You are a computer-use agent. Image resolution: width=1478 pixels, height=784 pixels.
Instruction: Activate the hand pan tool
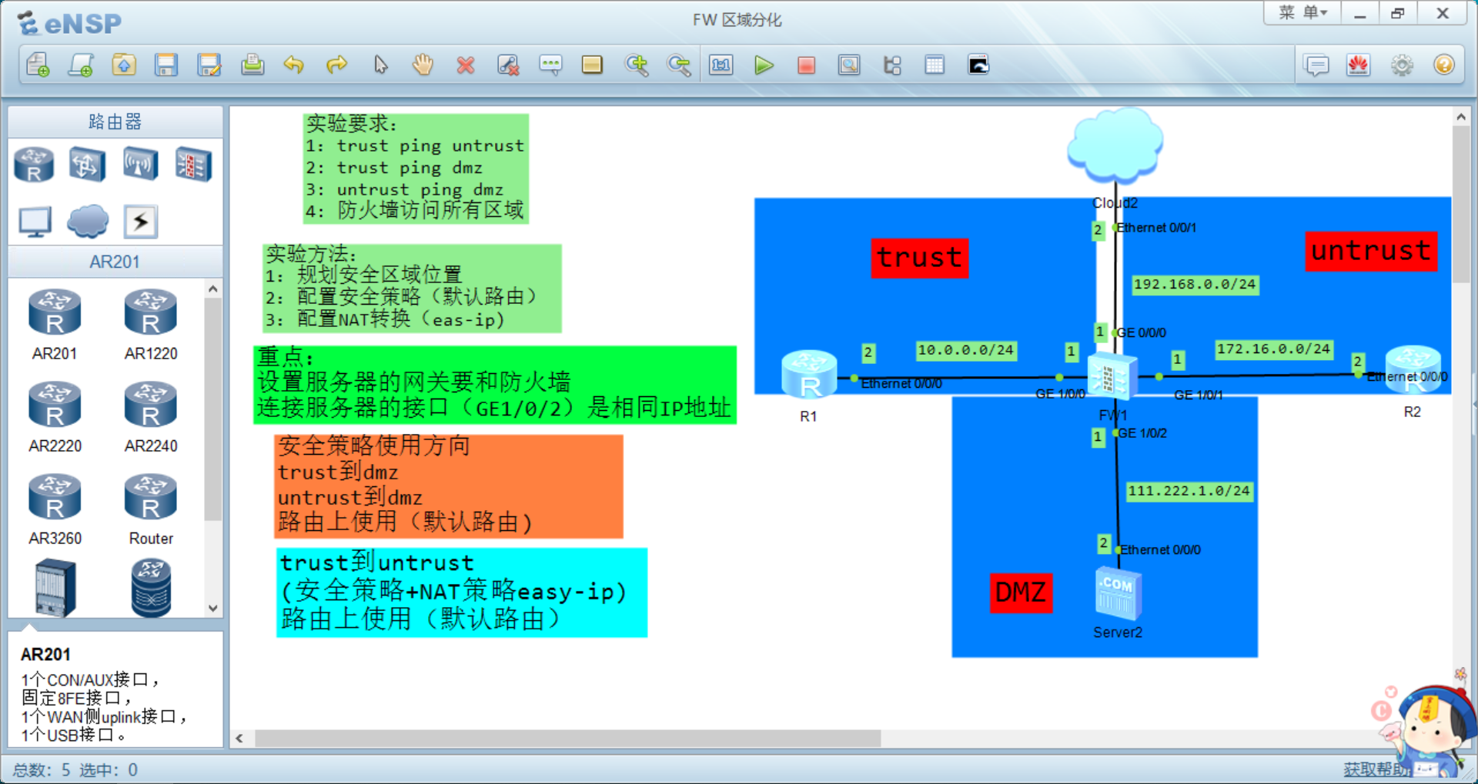tap(423, 65)
